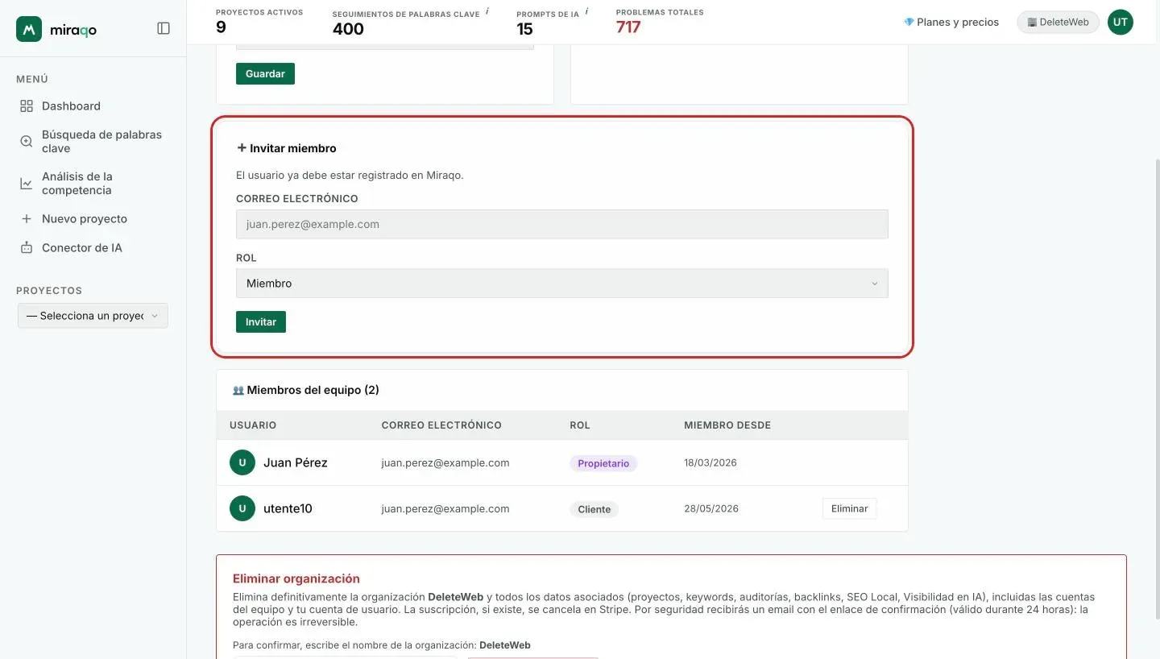
Task: Click the Prompts de IA value 15
Action: coord(524,29)
